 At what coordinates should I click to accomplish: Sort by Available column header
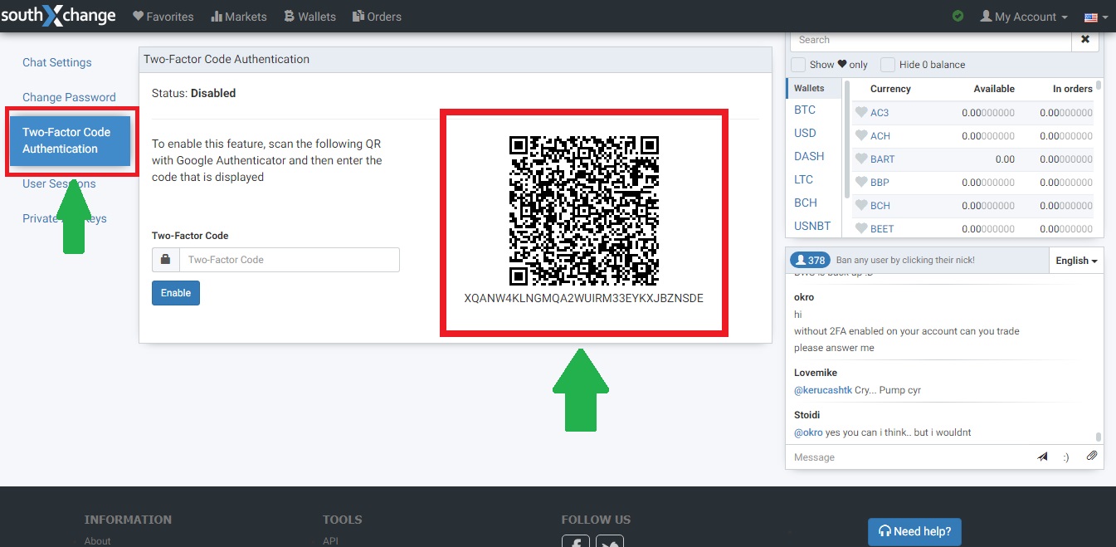click(994, 89)
